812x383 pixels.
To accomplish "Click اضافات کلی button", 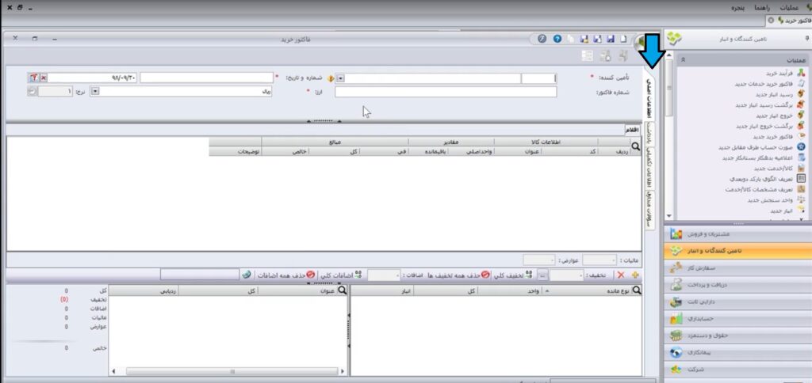I will coord(340,275).
